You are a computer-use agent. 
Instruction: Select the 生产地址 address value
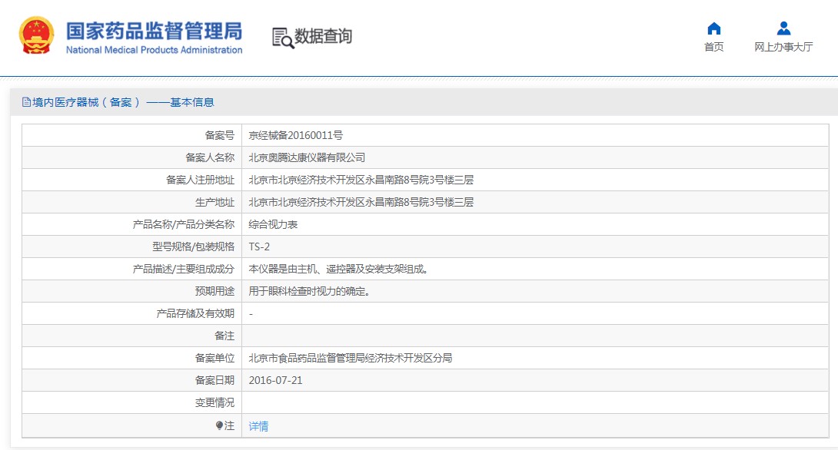(x=361, y=202)
